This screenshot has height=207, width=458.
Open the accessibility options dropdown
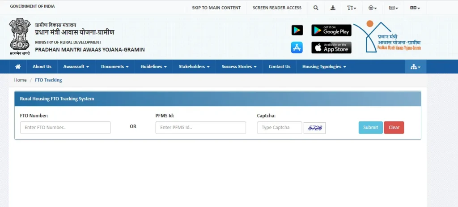coord(373,8)
